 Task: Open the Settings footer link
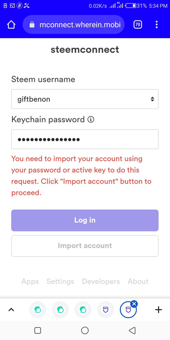click(x=60, y=282)
